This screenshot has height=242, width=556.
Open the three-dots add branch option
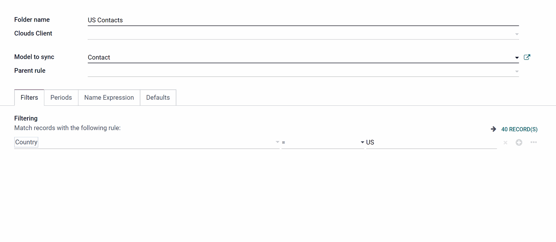pos(533,142)
